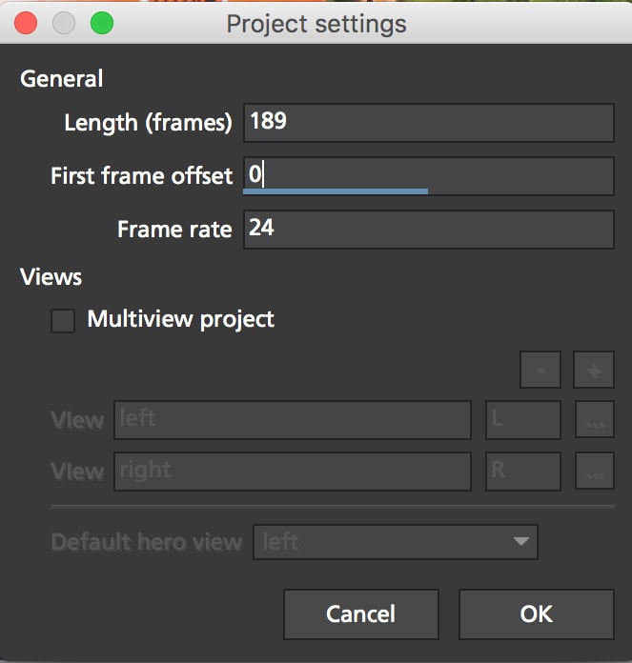
Task: Click the First frame offset field
Action: (428, 175)
